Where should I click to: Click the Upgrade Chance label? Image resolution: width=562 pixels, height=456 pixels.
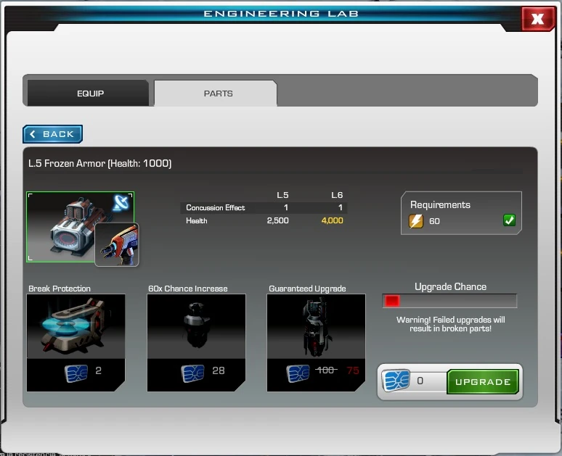click(450, 286)
